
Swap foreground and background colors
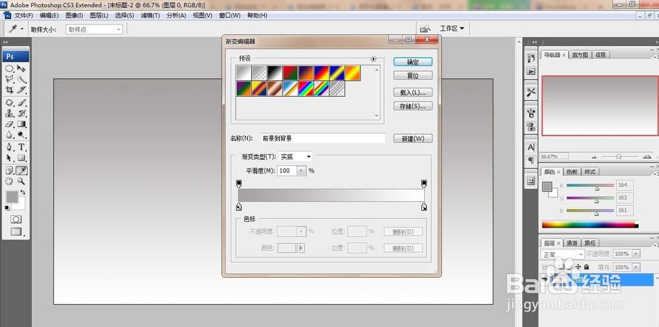(x=22, y=192)
